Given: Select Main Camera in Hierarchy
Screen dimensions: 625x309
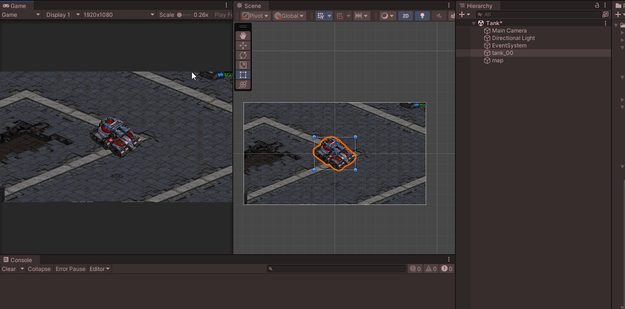Looking at the screenshot, I should pos(509,31).
